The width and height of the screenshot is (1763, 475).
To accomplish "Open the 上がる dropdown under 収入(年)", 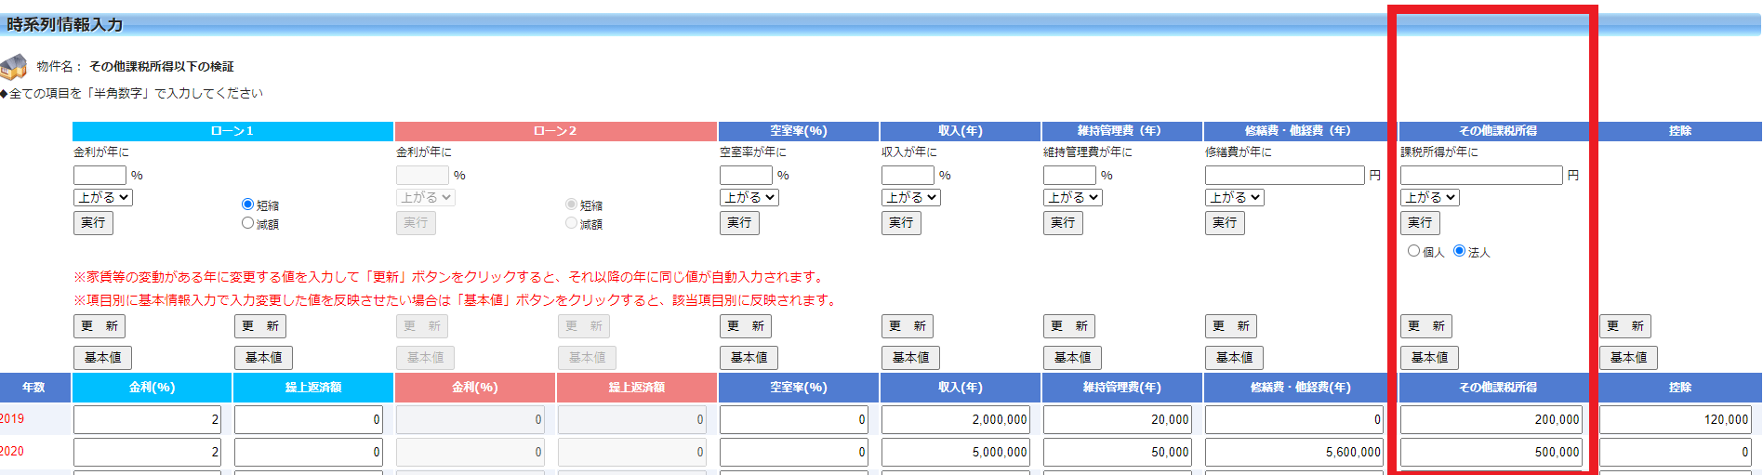I will point(910,197).
